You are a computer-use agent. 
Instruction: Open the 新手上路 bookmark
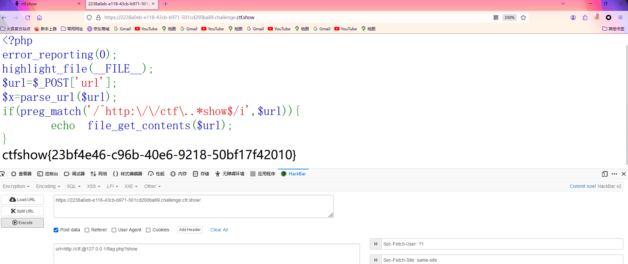tap(45, 29)
